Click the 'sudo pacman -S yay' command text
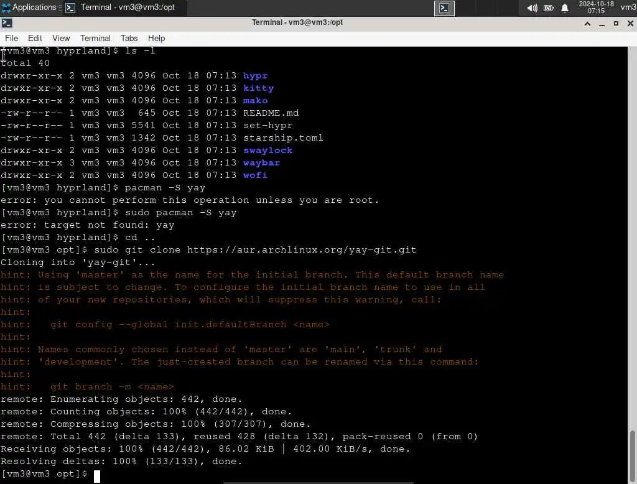Image resolution: width=637 pixels, height=484 pixels. coord(181,213)
